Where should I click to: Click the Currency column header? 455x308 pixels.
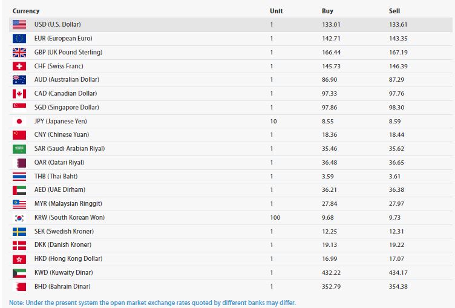point(26,11)
